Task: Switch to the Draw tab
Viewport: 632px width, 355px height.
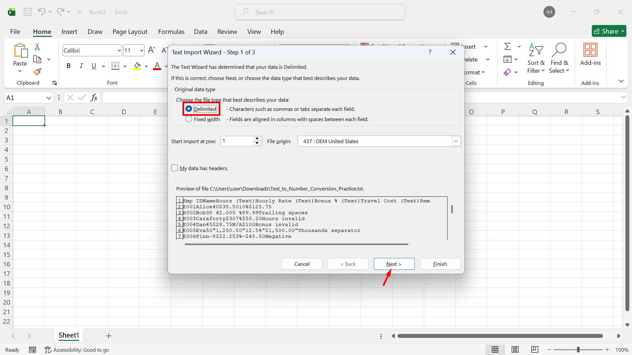Action: point(95,32)
